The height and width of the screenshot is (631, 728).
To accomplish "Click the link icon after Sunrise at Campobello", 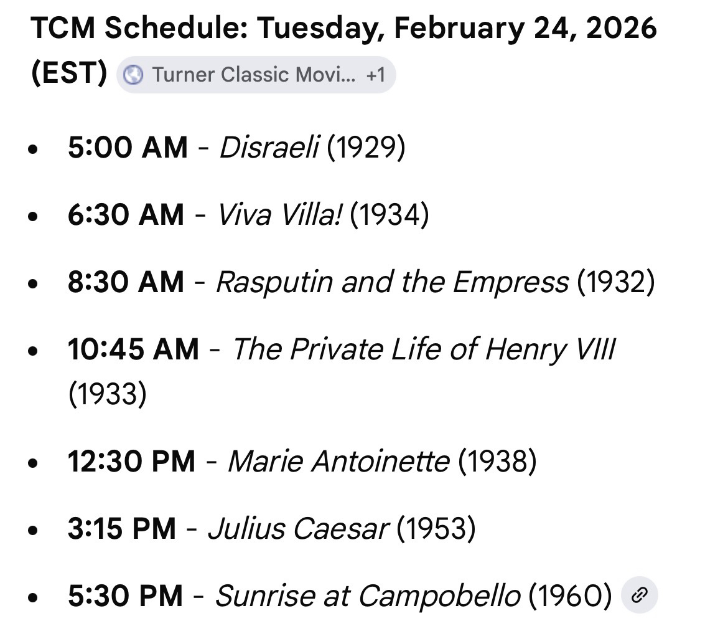I will pos(639,596).
